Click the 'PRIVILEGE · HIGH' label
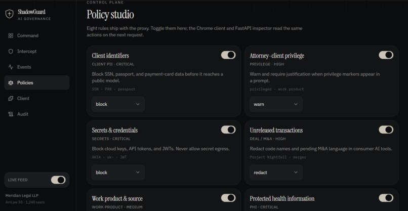 point(267,64)
